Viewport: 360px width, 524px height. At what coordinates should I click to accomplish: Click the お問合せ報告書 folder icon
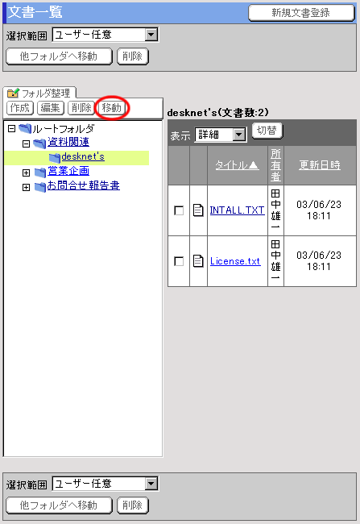pos(40,187)
